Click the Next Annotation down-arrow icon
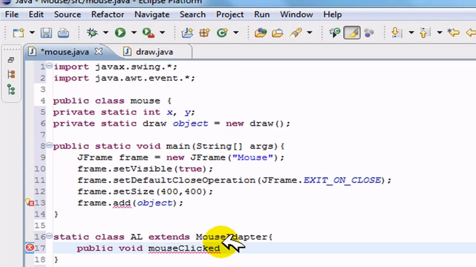The height and width of the screenshot is (267, 476). pyautogui.click(x=397, y=33)
